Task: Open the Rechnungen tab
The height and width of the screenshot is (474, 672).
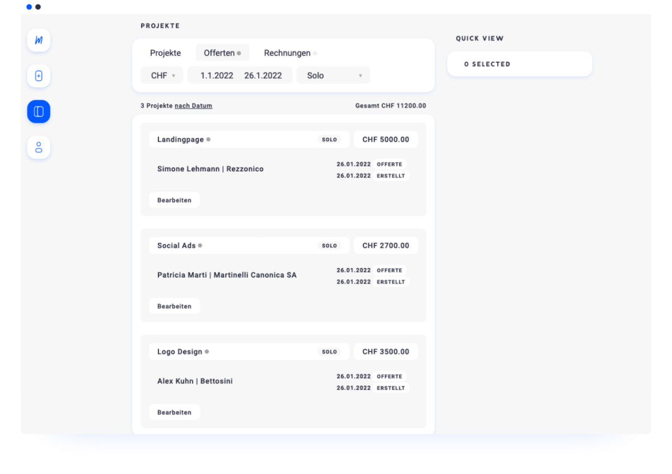Action: click(x=287, y=53)
